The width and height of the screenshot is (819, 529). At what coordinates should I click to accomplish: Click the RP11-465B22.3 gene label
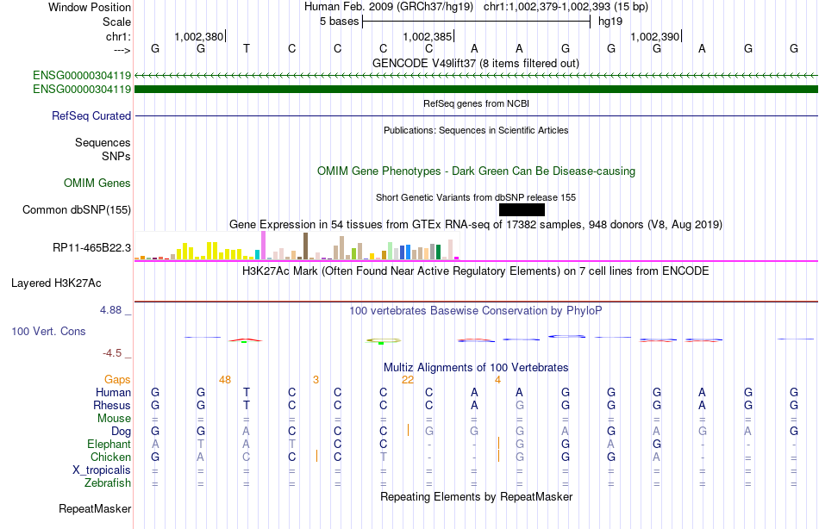[92, 247]
